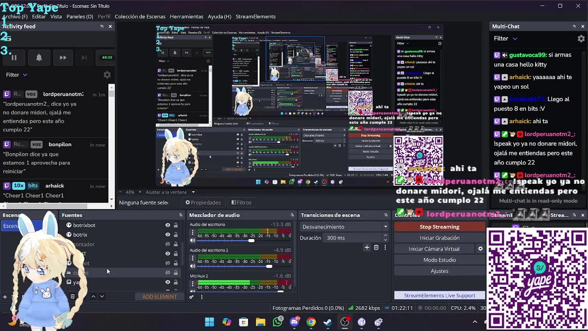Unlock the botrixbot source lock
Image resolution: width=588 pixels, height=331 pixels.
point(175,225)
